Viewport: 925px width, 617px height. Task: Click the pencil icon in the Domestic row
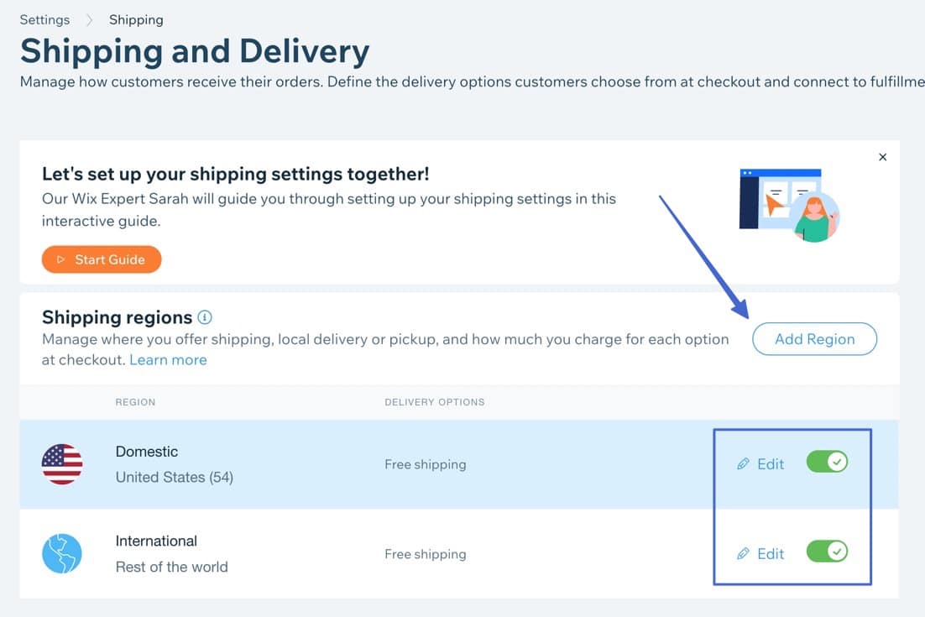point(743,464)
